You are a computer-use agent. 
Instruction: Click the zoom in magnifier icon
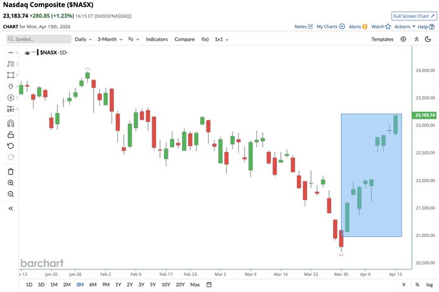point(10,183)
